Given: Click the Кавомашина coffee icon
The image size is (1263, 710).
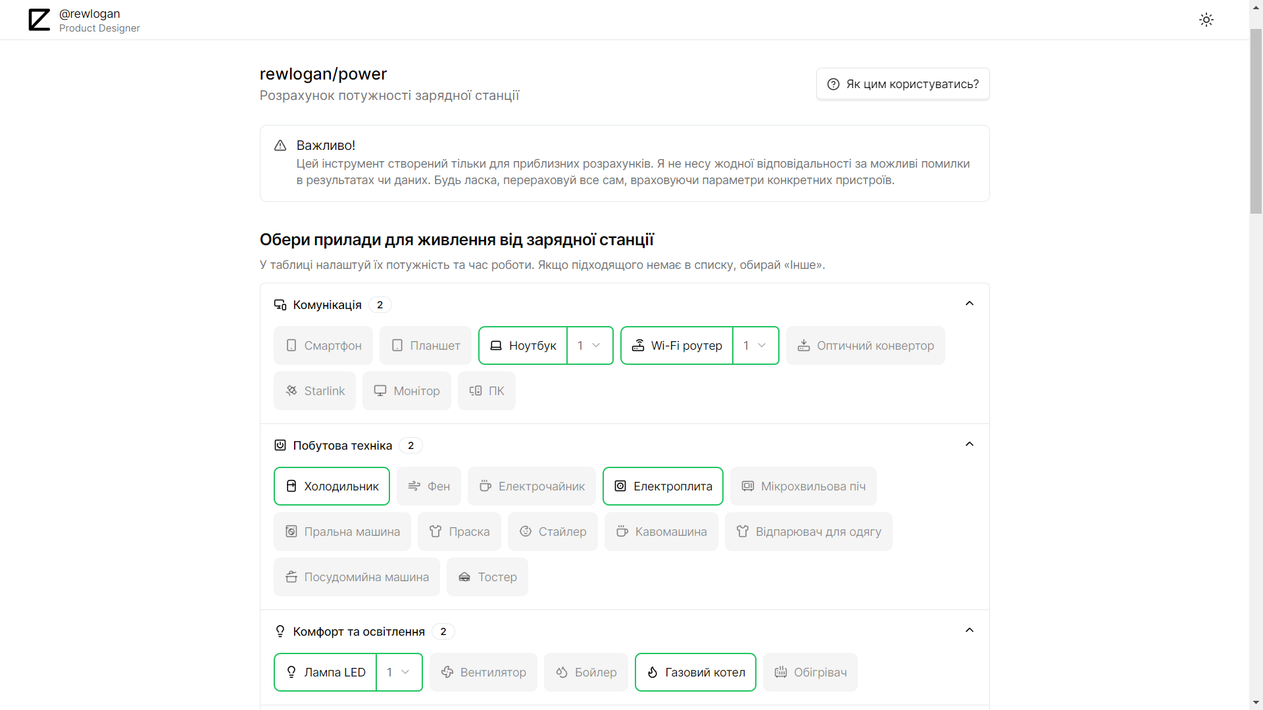Looking at the screenshot, I should (x=622, y=532).
